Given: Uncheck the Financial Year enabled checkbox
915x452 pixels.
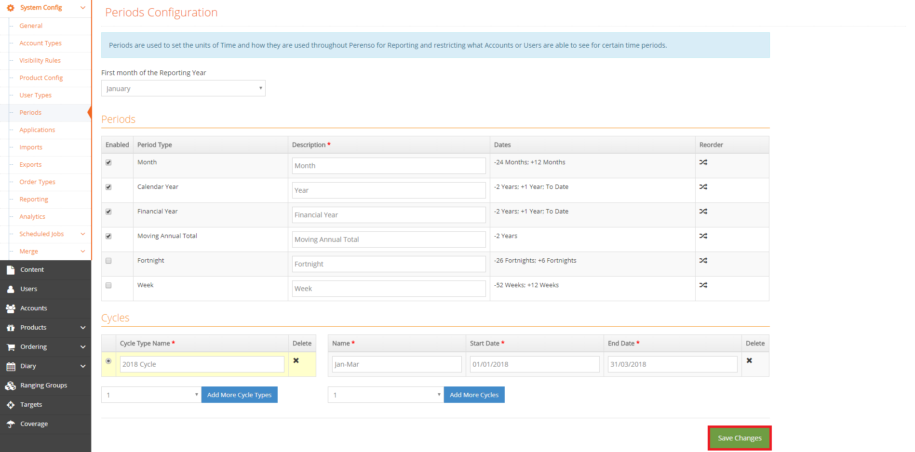Looking at the screenshot, I should point(108,212).
